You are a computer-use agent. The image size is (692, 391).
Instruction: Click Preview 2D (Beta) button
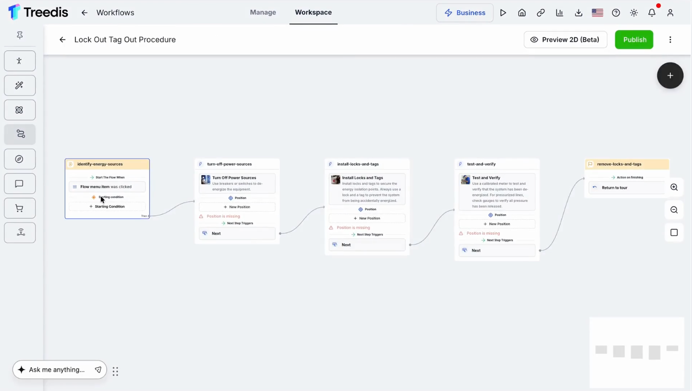[566, 40]
